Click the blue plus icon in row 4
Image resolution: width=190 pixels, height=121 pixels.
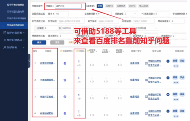coord(168,111)
